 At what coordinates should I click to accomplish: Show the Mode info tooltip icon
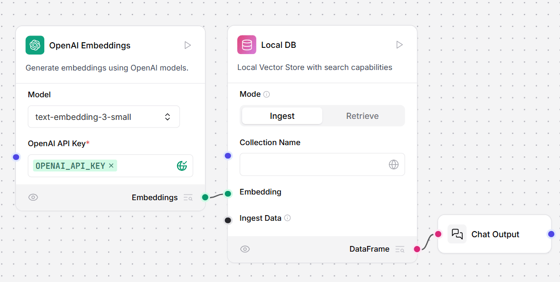click(x=267, y=95)
